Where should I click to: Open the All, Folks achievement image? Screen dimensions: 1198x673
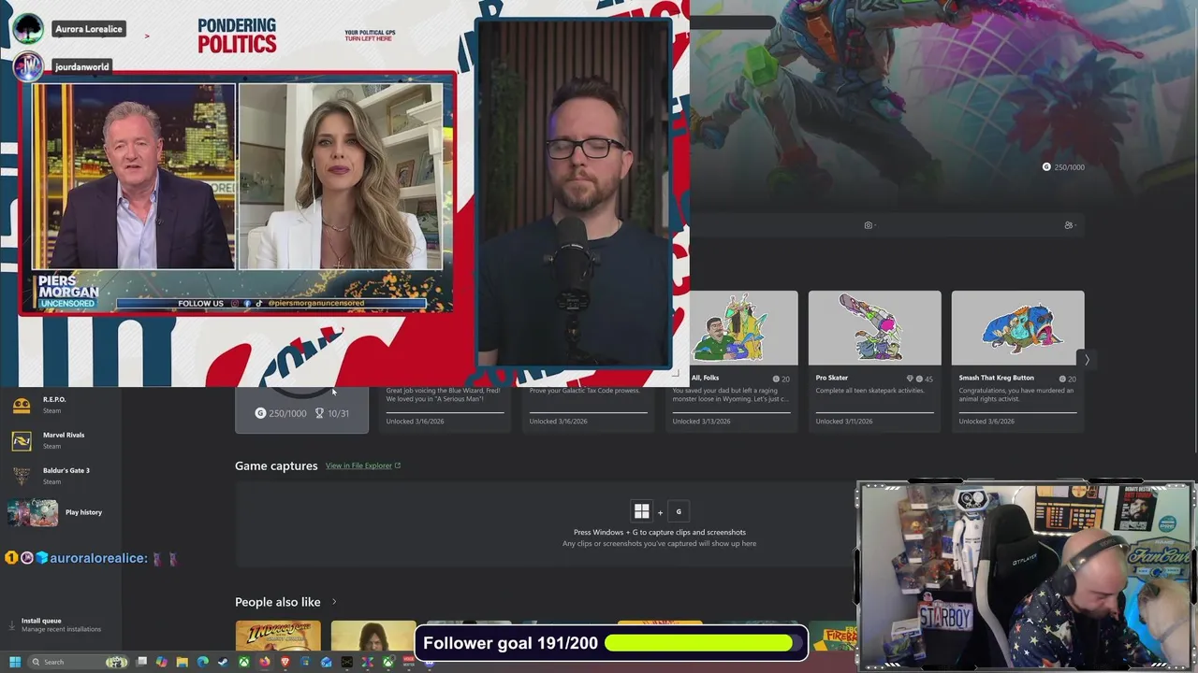tap(744, 328)
